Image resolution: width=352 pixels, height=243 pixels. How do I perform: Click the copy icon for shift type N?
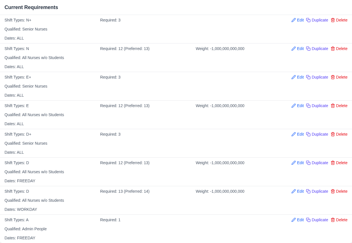click(x=308, y=49)
